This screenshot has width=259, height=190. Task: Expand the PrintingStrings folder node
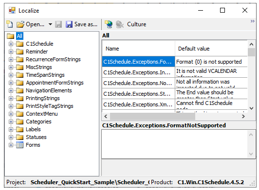(x=11, y=98)
